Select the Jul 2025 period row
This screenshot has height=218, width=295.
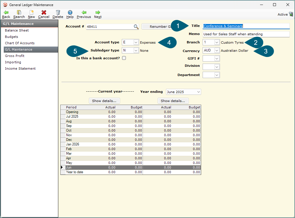131,117
